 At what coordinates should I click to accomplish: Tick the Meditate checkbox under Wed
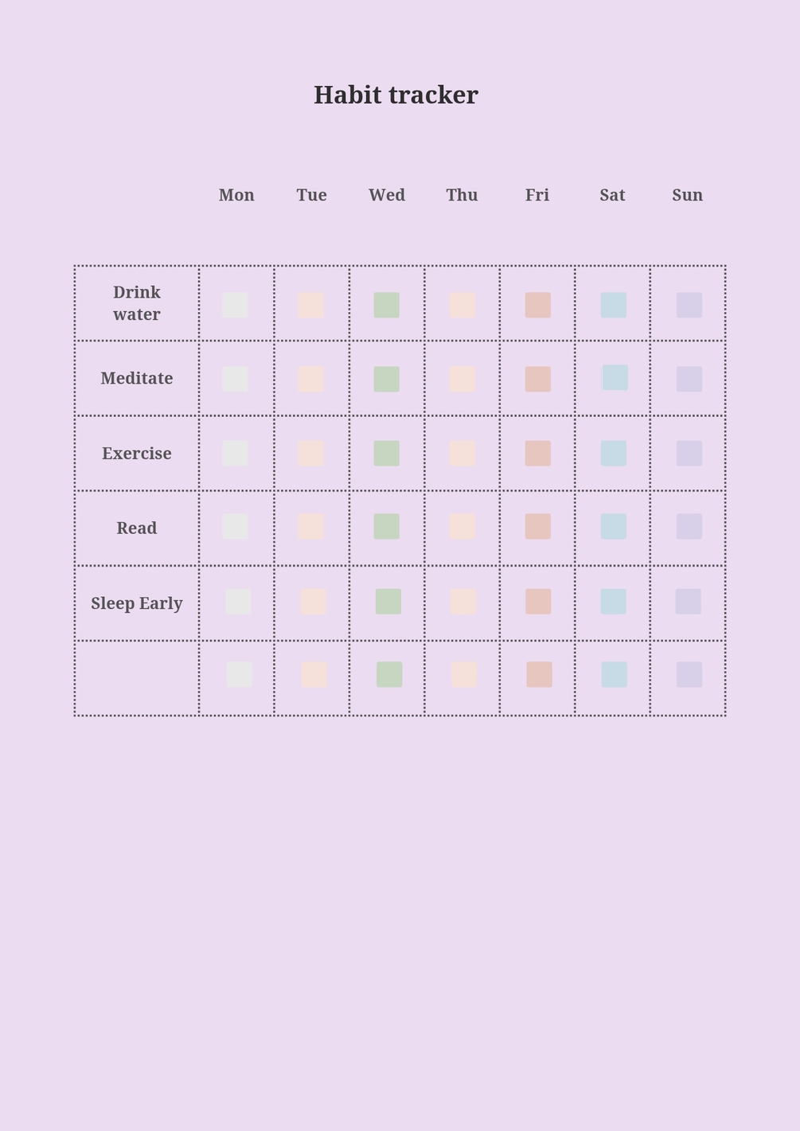click(387, 379)
